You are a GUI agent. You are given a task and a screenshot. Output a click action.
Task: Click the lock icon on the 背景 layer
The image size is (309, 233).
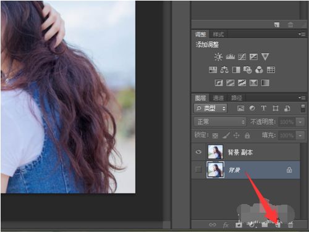(x=289, y=170)
